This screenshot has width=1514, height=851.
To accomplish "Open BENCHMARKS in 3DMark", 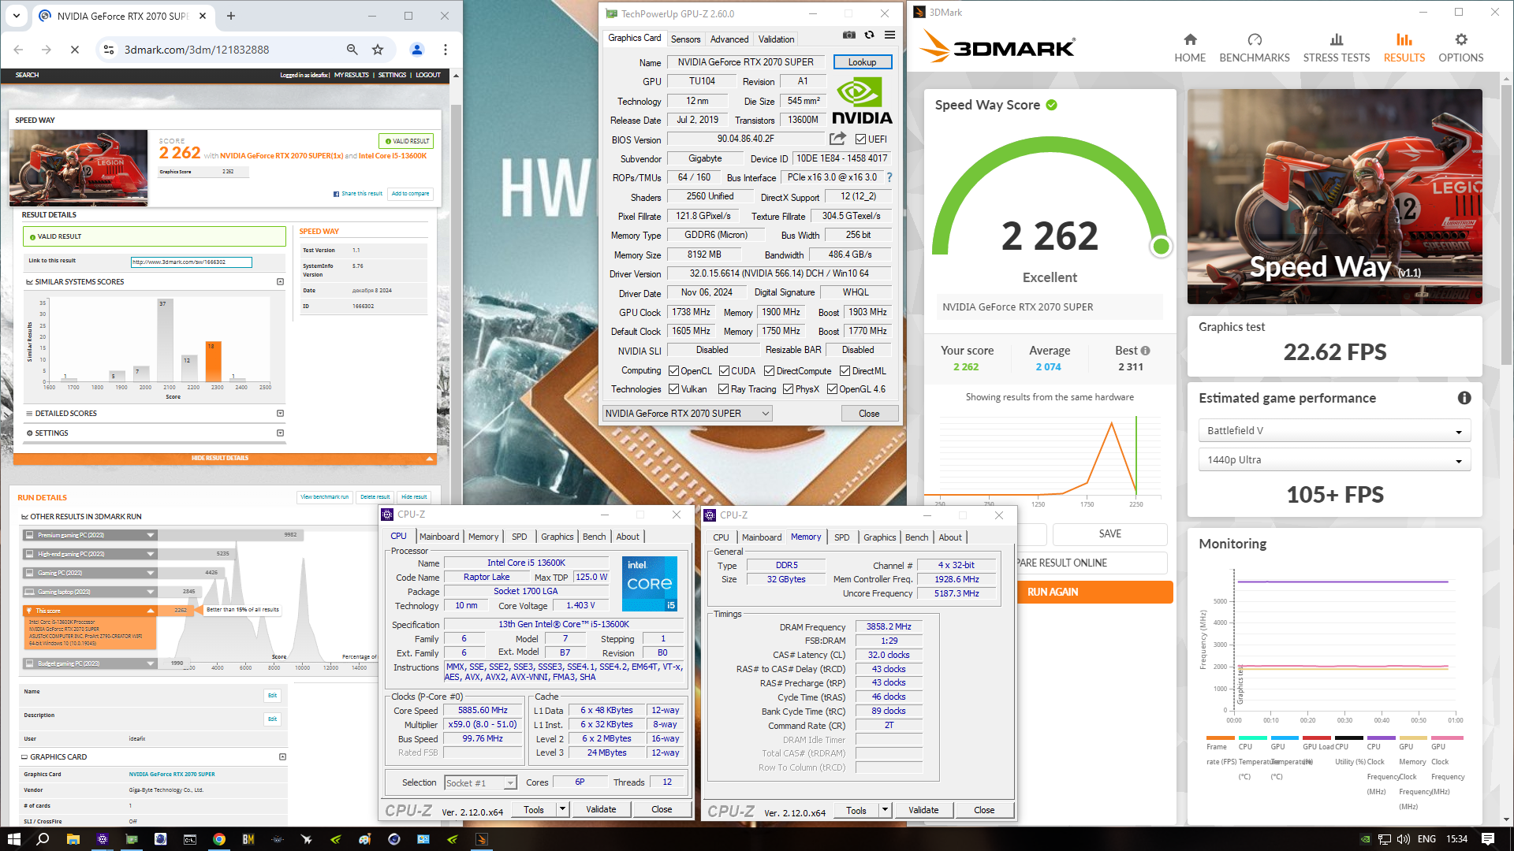I will coord(1255,47).
